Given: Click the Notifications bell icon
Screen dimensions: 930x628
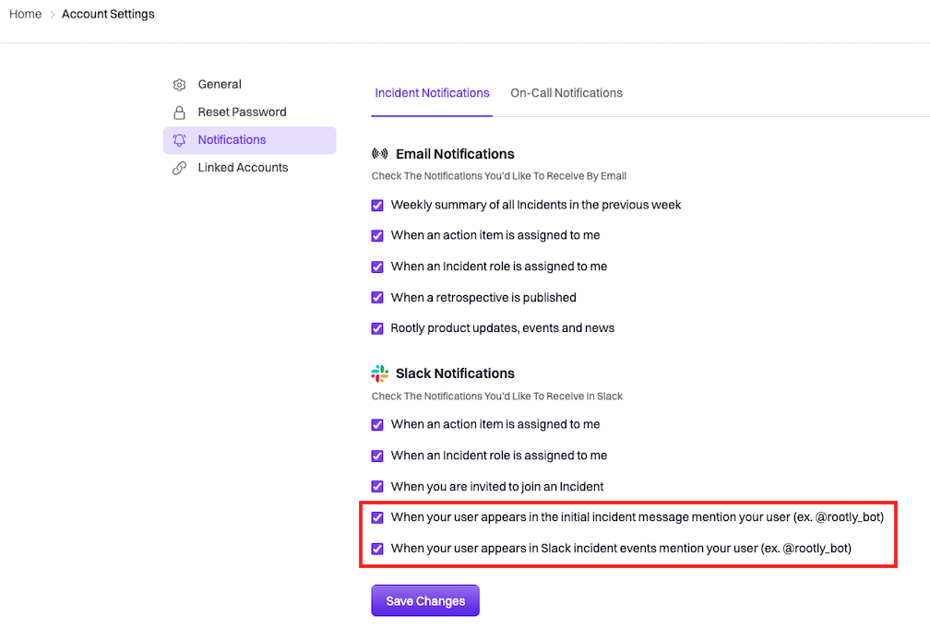Looking at the screenshot, I should click(179, 140).
